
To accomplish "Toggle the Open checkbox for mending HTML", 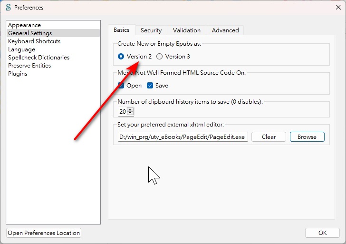I will click(x=121, y=86).
